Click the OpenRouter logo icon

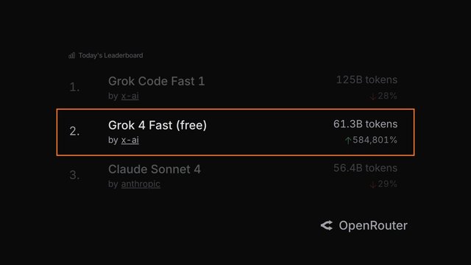point(327,225)
